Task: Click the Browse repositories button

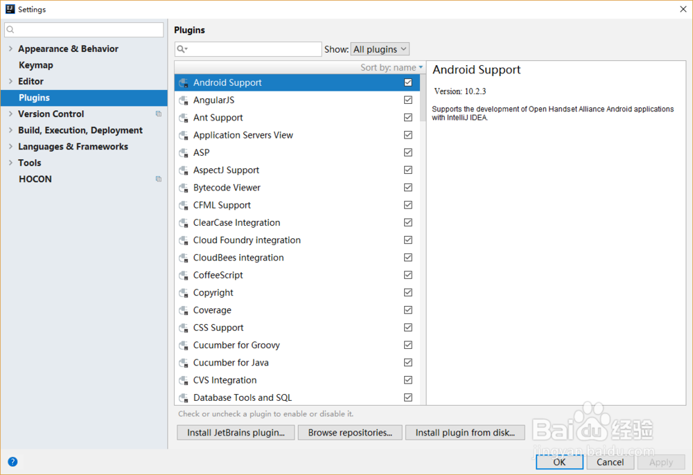Action: 350,433
